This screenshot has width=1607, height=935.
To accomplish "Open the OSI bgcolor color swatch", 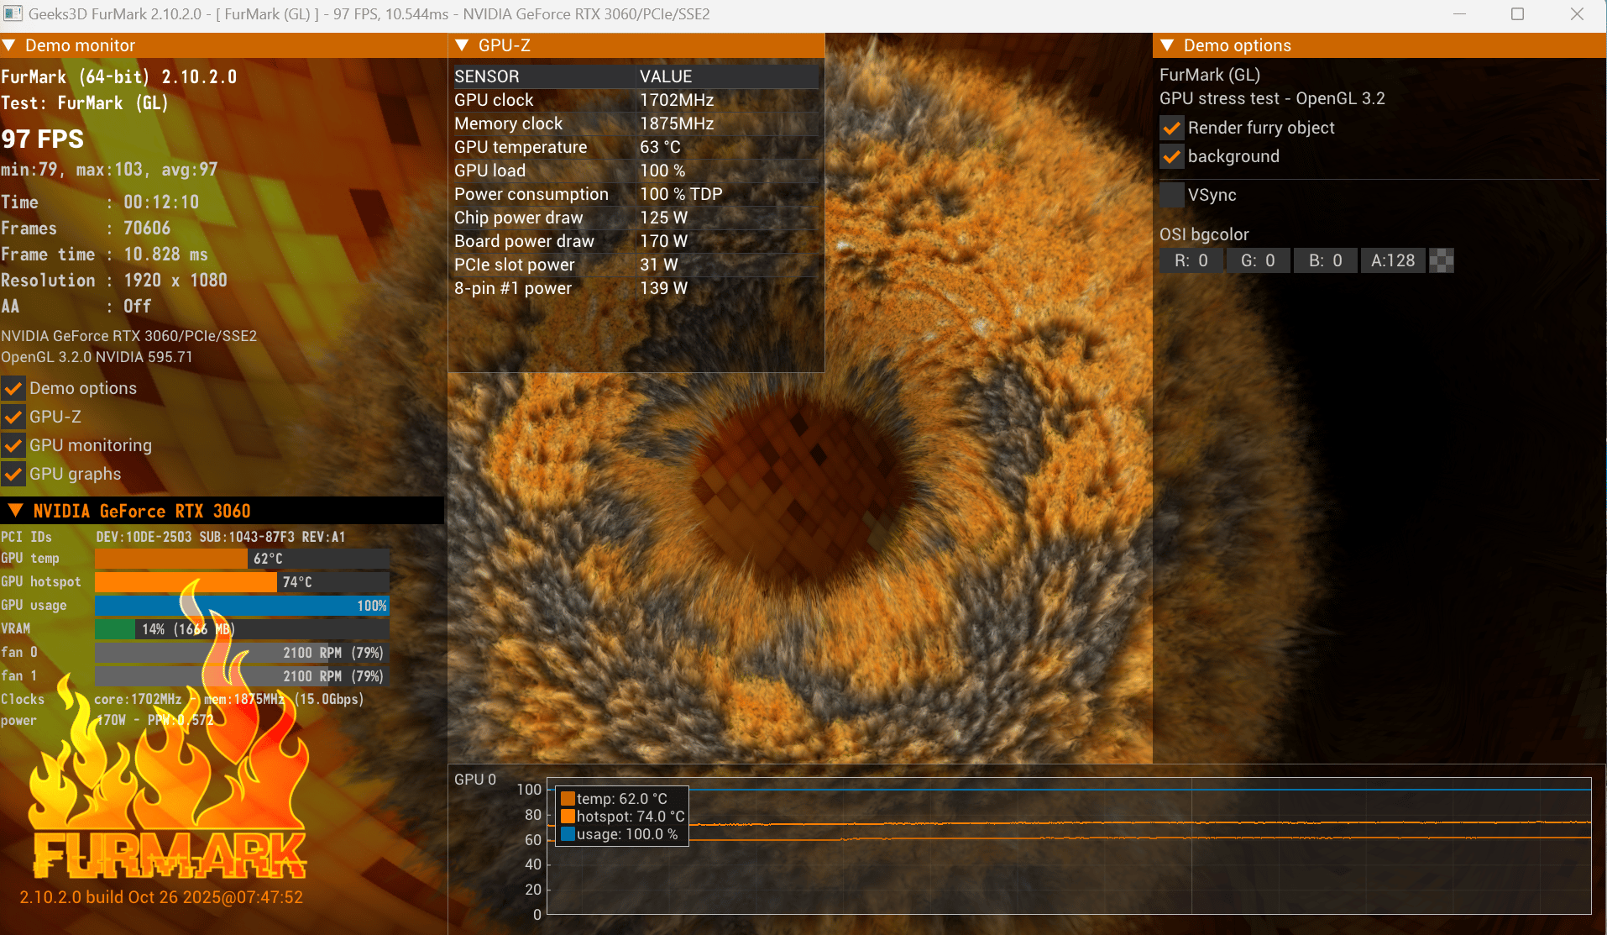I will point(1442,261).
